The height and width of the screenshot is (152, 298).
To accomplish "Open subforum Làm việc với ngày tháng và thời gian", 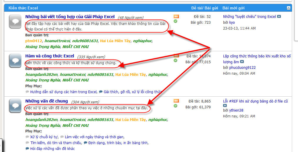I will 94,137.
